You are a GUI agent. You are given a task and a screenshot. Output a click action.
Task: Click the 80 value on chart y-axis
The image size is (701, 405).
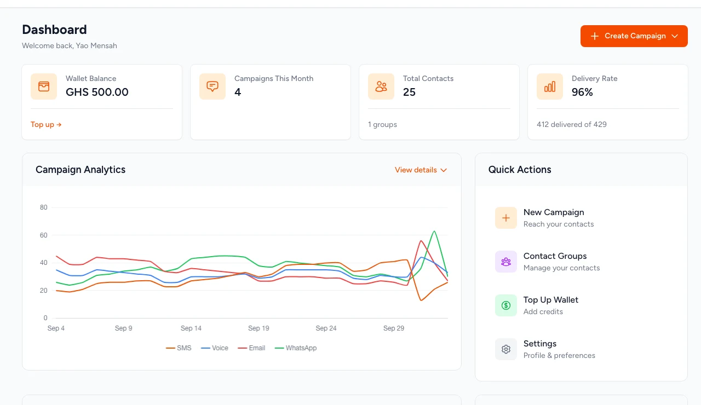pyautogui.click(x=44, y=207)
